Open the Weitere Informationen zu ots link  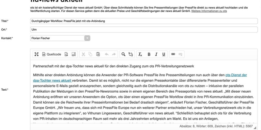(209, 11)
